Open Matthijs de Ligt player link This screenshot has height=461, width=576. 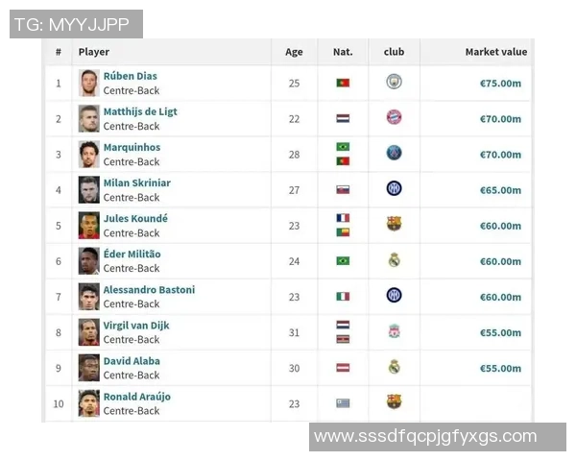(x=140, y=111)
